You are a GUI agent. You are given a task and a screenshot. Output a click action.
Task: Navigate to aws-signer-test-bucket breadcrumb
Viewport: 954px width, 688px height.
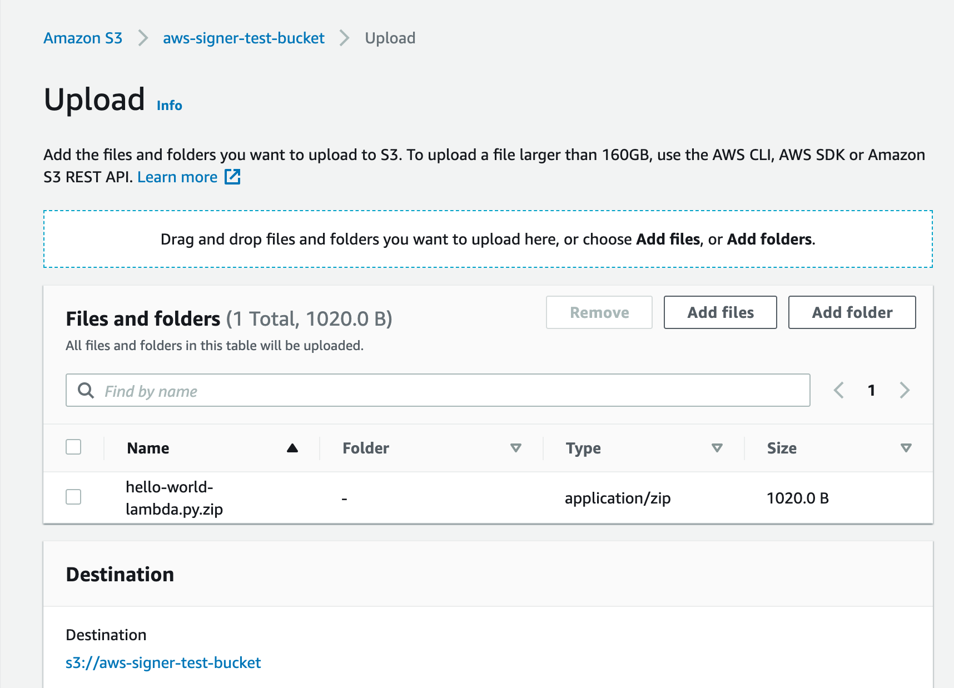point(244,38)
